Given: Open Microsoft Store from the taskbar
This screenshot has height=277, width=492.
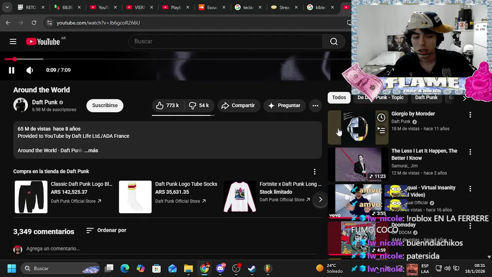Looking at the screenshot, I should 156,269.
